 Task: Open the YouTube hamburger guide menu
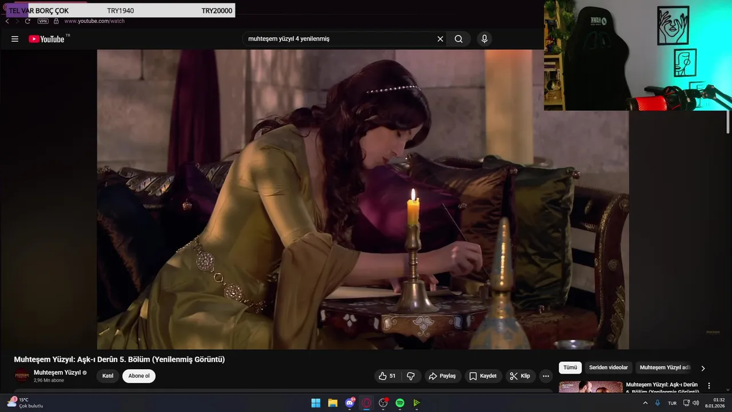point(15,39)
